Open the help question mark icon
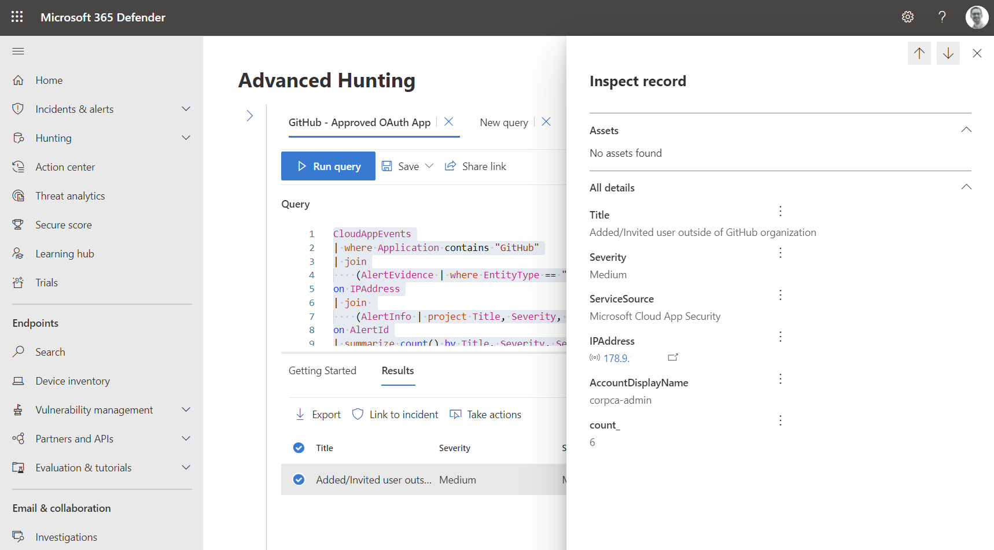Image resolution: width=994 pixels, height=550 pixels. (942, 17)
